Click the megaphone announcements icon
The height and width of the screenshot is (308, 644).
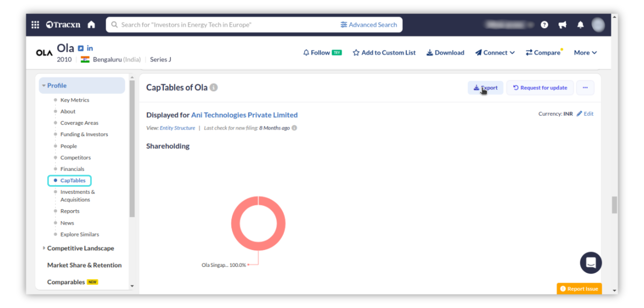point(562,25)
